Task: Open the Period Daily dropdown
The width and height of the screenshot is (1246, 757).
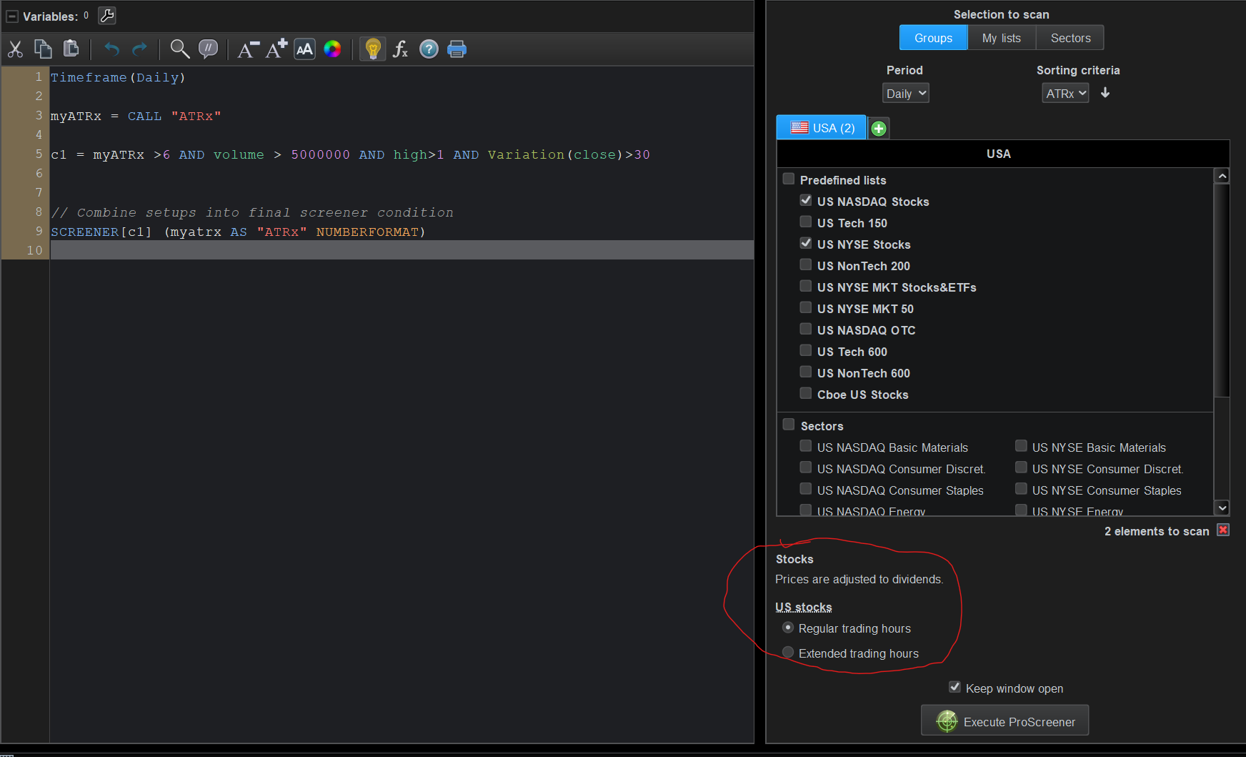Action: [905, 94]
